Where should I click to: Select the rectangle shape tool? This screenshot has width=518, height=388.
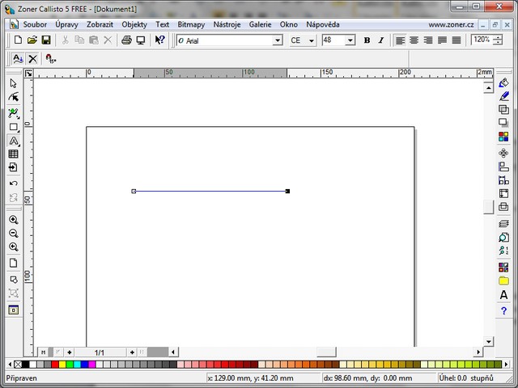(x=14, y=127)
